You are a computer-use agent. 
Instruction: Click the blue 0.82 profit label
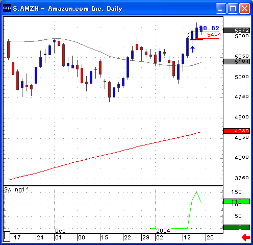point(209,28)
